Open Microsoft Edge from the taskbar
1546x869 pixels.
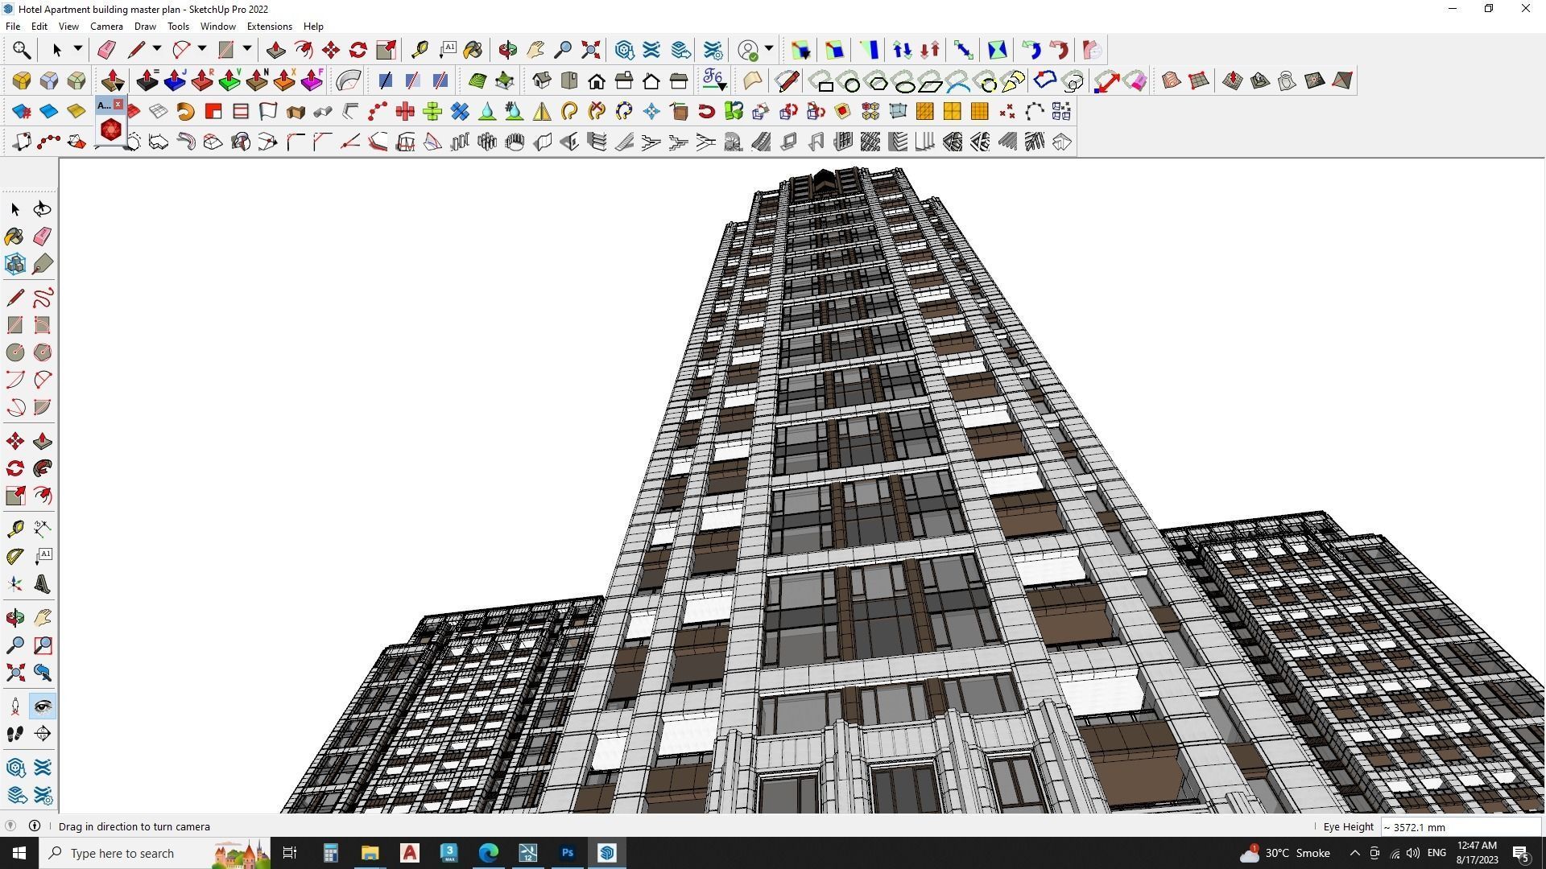[489, 853]
